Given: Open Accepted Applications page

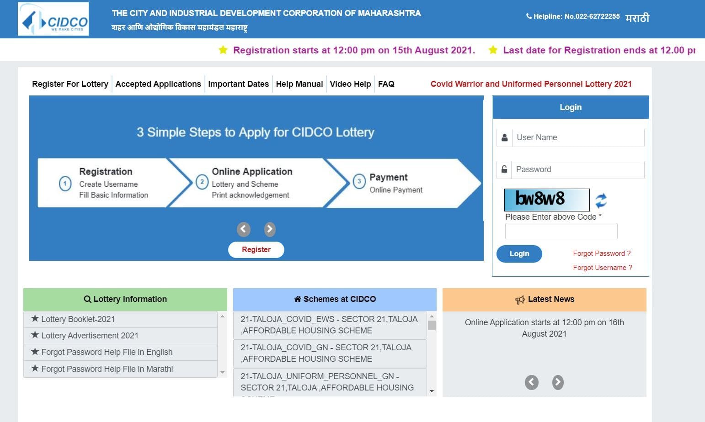Looking at the screenshot, I should pos(158,84).
